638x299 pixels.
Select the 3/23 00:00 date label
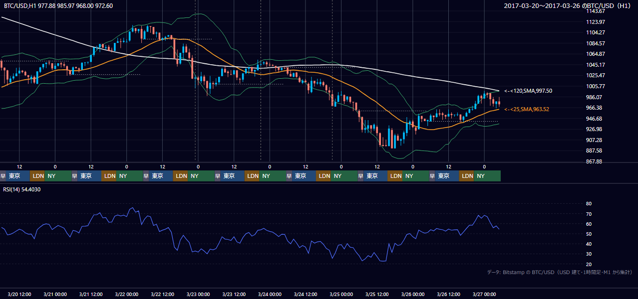pos(198,295)
